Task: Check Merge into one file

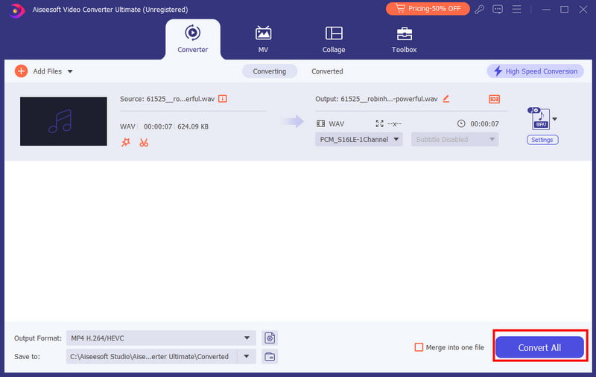Action: point(419,347)
